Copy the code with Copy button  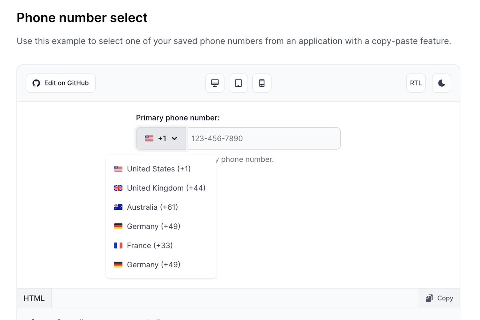439,298
